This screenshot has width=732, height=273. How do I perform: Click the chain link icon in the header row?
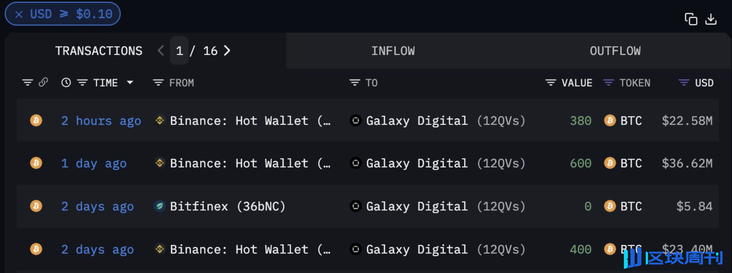click(43, 82)
